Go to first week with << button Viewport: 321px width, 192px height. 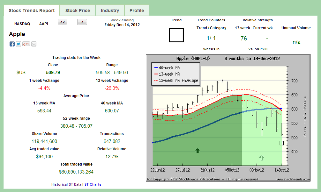pyautogui.click(x=63, y=22)
